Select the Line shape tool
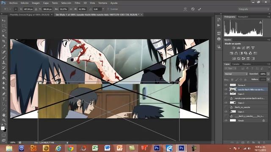 tap(4, 109)
